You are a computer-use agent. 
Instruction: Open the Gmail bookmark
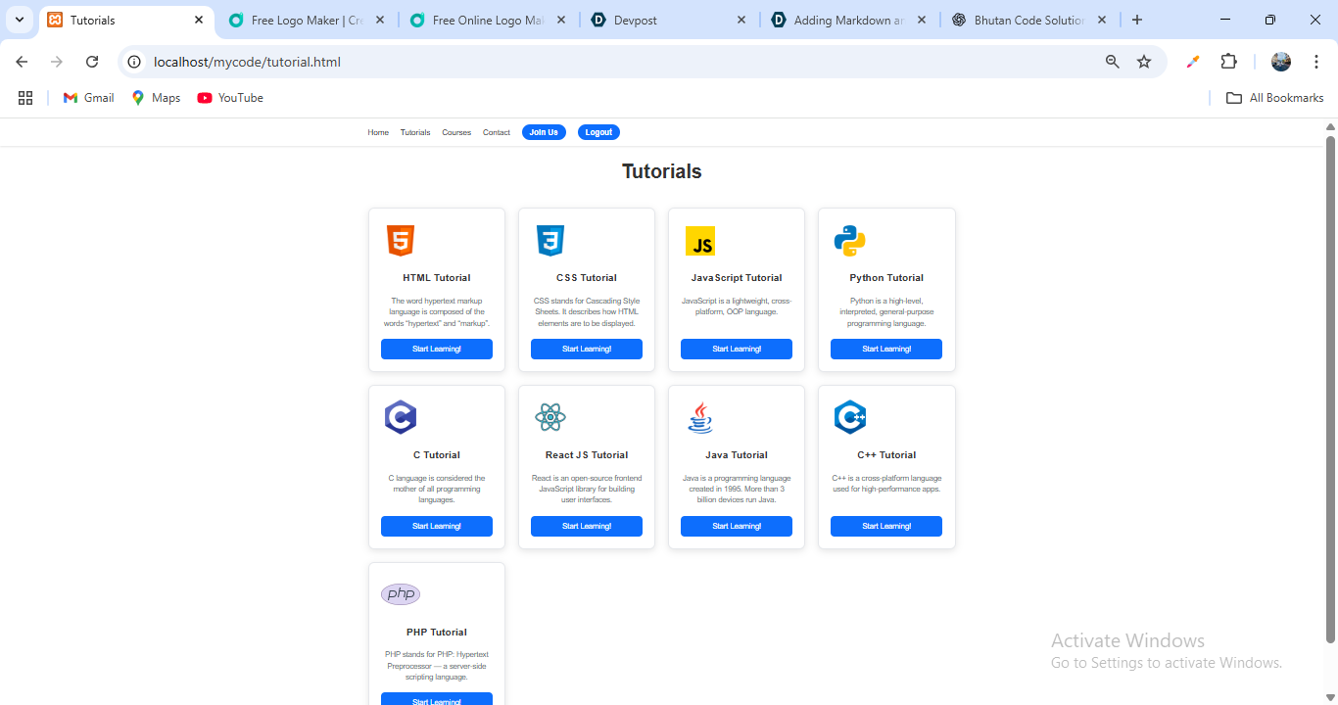click(89, 98)
